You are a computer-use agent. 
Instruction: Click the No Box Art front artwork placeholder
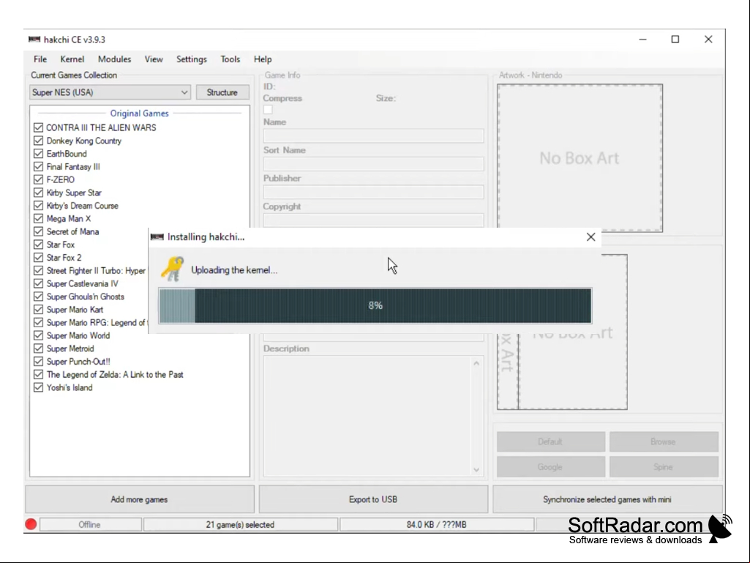coord(580,158)
